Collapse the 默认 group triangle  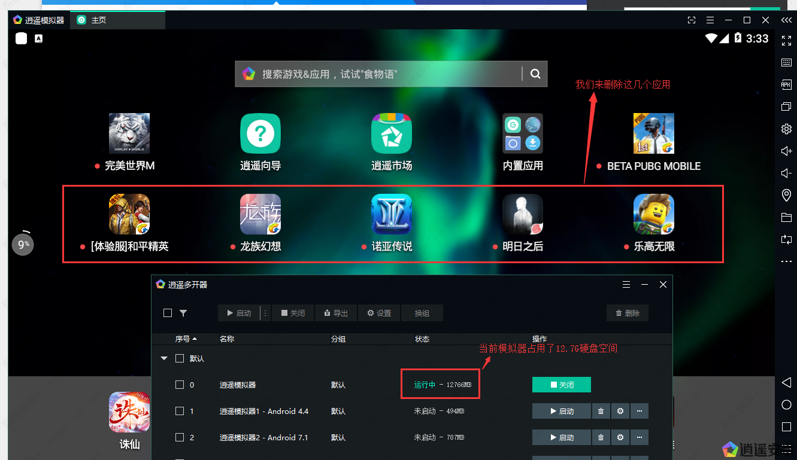coord(164,358)
